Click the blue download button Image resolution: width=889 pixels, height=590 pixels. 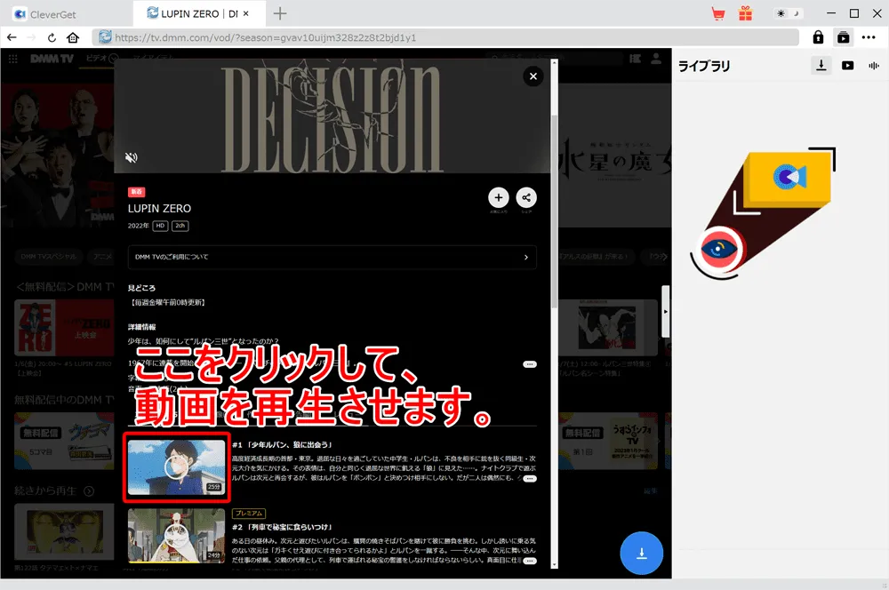click(x=641, y=554)
